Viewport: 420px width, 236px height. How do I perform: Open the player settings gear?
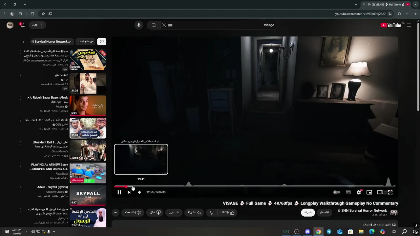click(359, 192)
